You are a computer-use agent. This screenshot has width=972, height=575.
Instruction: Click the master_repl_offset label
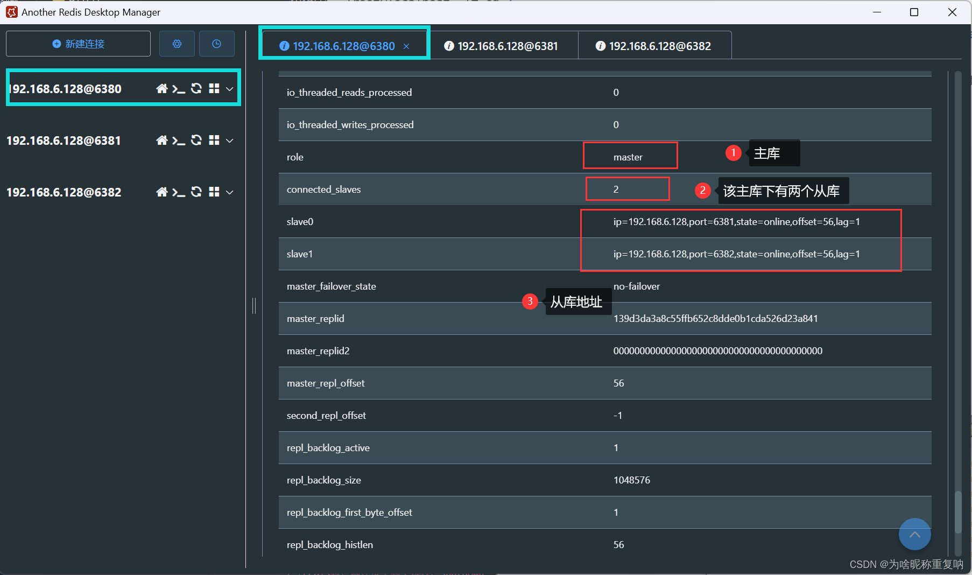tap(326, 383)
